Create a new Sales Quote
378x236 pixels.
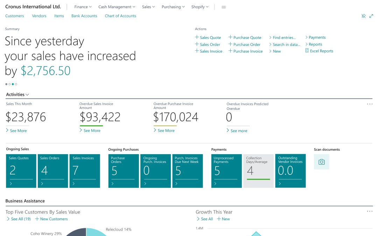(x=208, y=37)
